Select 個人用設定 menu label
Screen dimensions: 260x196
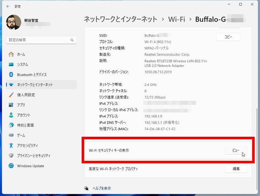pyautogui.click(x=26, y=95)
